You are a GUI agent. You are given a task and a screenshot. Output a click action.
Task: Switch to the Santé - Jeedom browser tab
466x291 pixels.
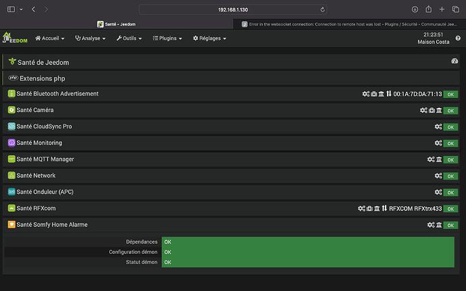116,24
